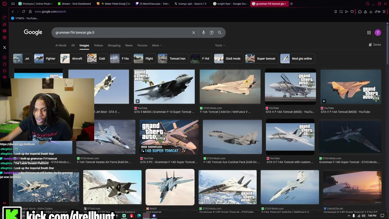Open LibertyCity.net Super Tomcat carrier image
This screenshot has height=219, width=389.
click(x=352, y=187)
